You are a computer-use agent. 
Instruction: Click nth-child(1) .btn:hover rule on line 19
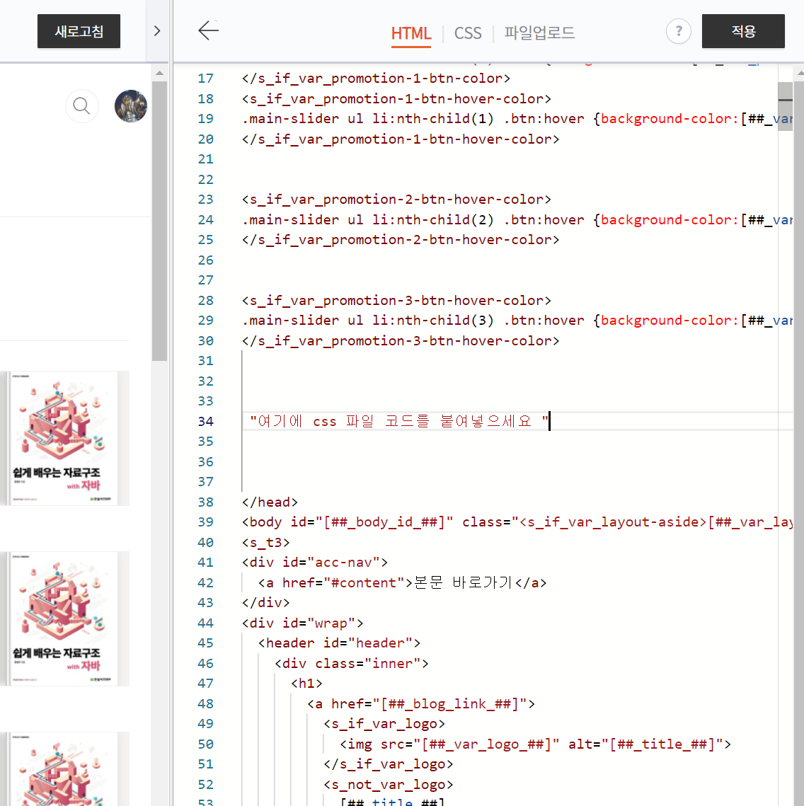(517, 119)
